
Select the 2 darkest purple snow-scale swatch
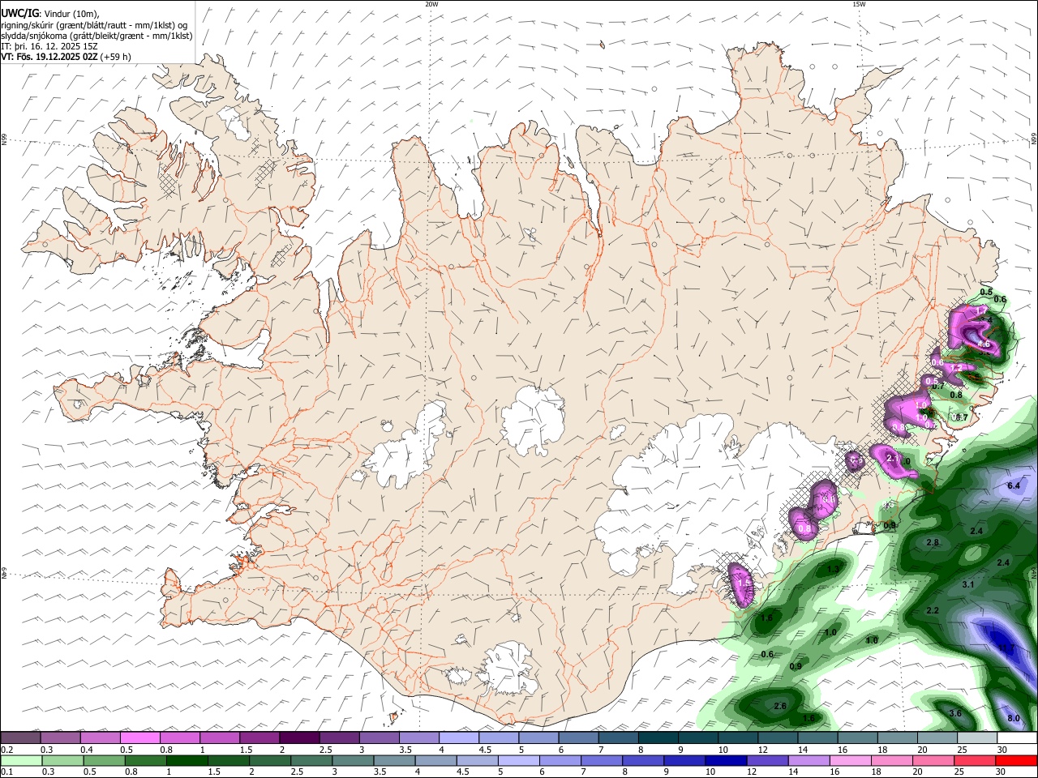[299, 737]
